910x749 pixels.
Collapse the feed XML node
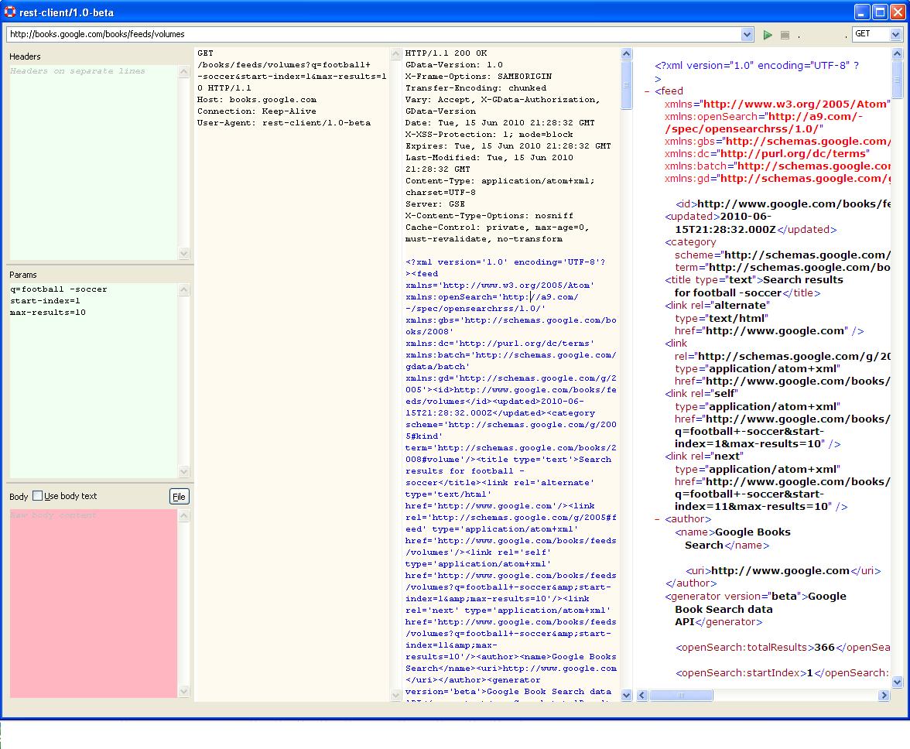point(647,91)
